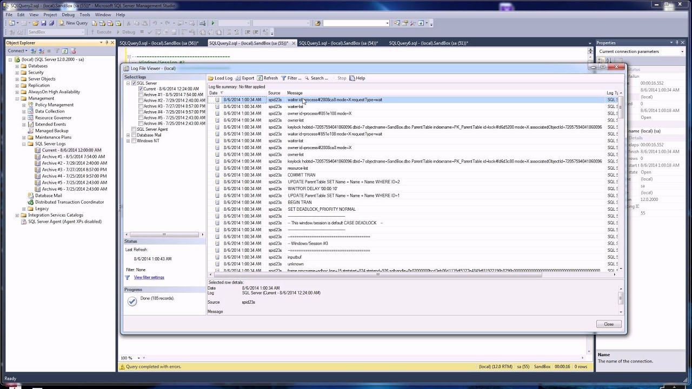Toggle the SQL Server logs checkbox
This screenshot has width=692, height=389.
pyautogui.click(x=134, y=84)
